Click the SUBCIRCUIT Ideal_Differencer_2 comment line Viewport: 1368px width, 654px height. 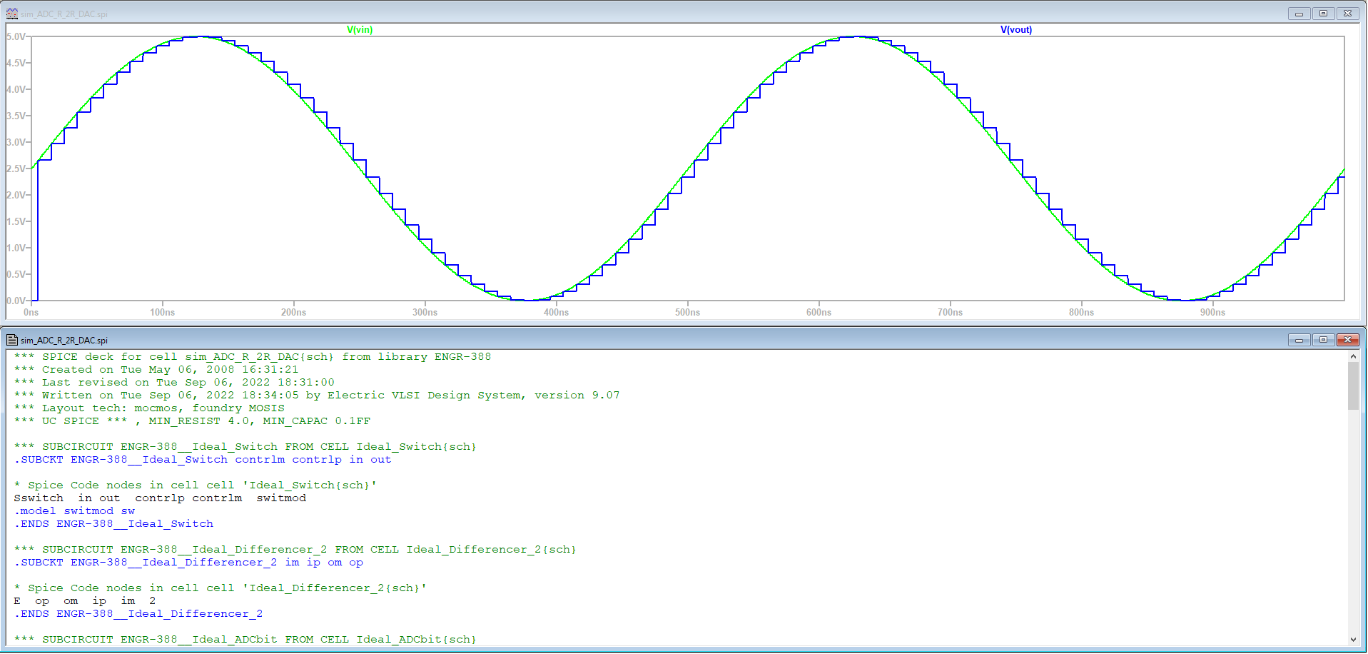295,550
